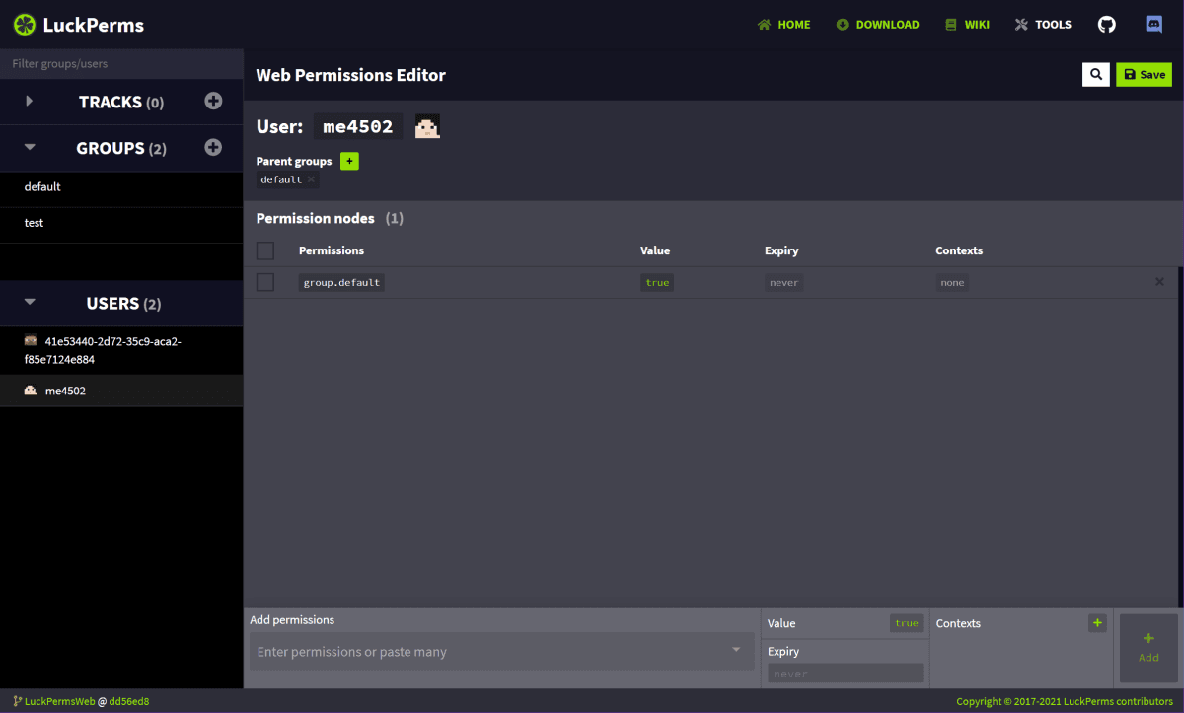This screenshot has width=1184, height=713.
Task: Toggle the select-all checkbox in permission header
Action: (264, 250)
